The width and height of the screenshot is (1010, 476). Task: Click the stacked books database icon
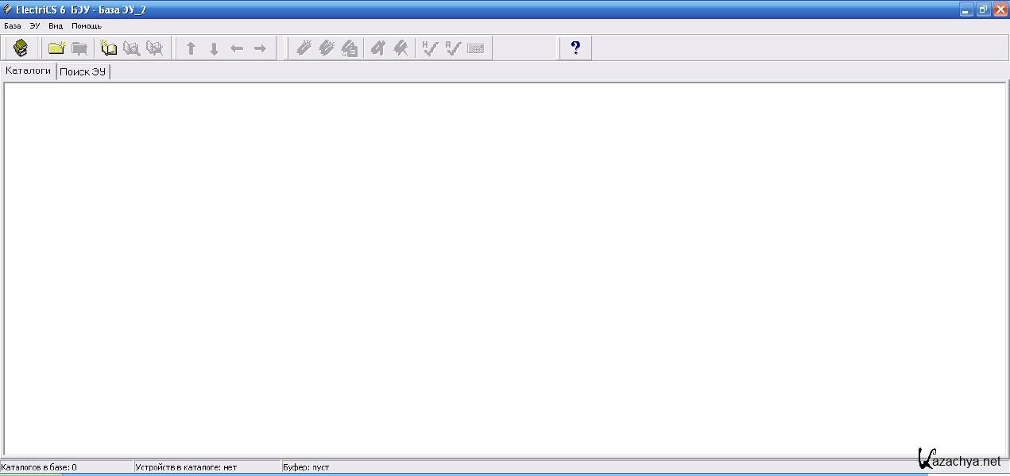click(x=21, y=48)
